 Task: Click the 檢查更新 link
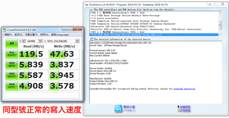pyautogui.click(x=185, y=107)
